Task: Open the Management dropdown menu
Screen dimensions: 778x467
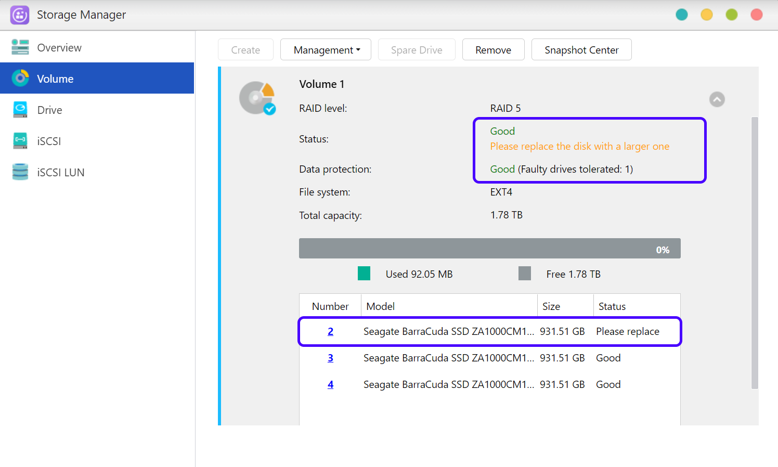Action: point(326,50)
